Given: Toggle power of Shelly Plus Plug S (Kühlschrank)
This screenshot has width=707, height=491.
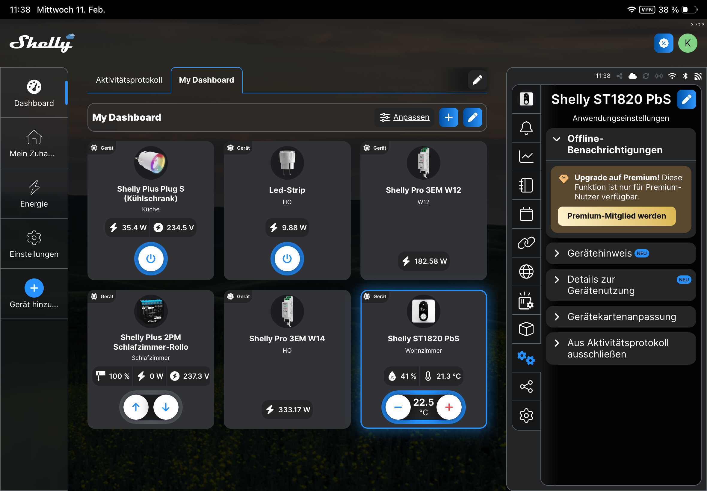Looking at the screenshot, I should point(150,259).
